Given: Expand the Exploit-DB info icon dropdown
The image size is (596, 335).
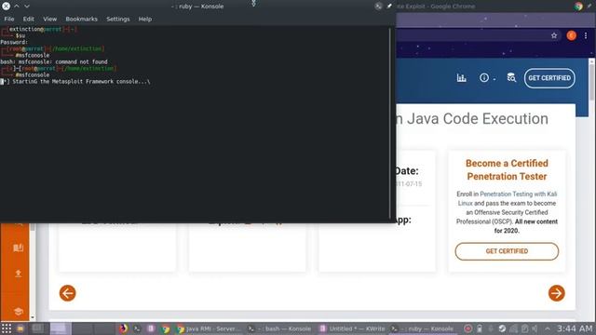Looking at the screenshot, I should (x=487, y=78).
